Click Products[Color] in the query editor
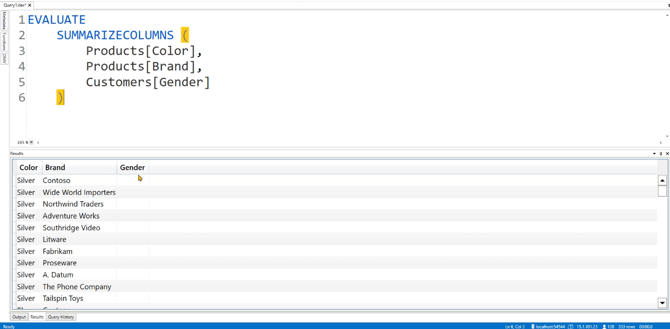The height and width of the screenshot is (329, 670). (141, 51)
